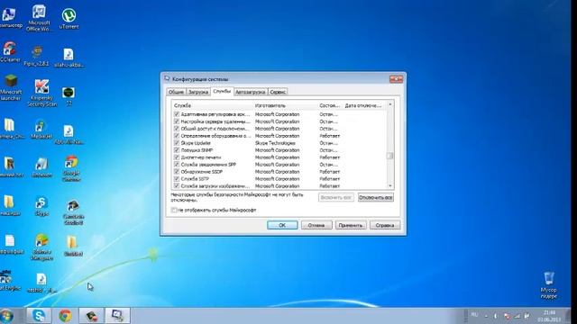Click the services list scrollbar thumb

pyautogui.click(x=390, y=156)
